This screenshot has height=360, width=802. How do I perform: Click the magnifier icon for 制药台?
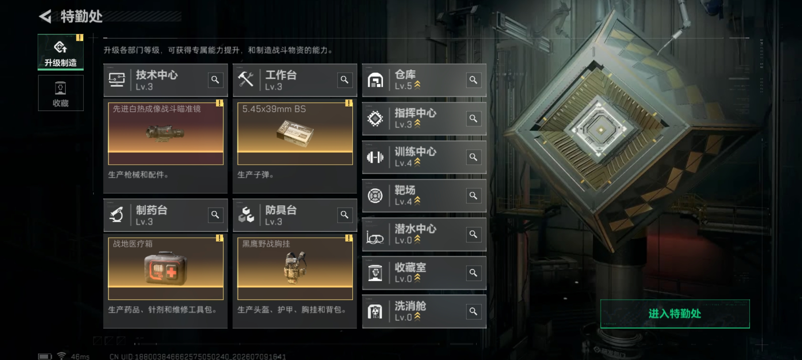pos(215,215)
